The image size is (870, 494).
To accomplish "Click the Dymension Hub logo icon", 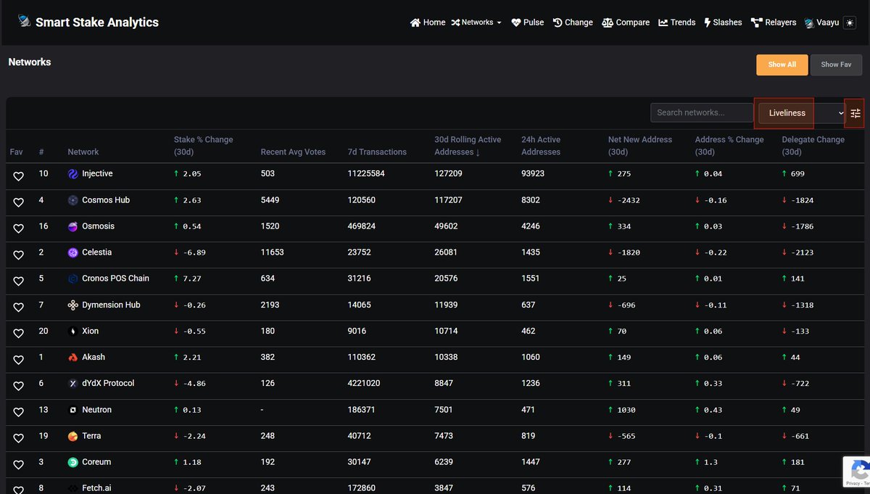I will coord(72,305).
